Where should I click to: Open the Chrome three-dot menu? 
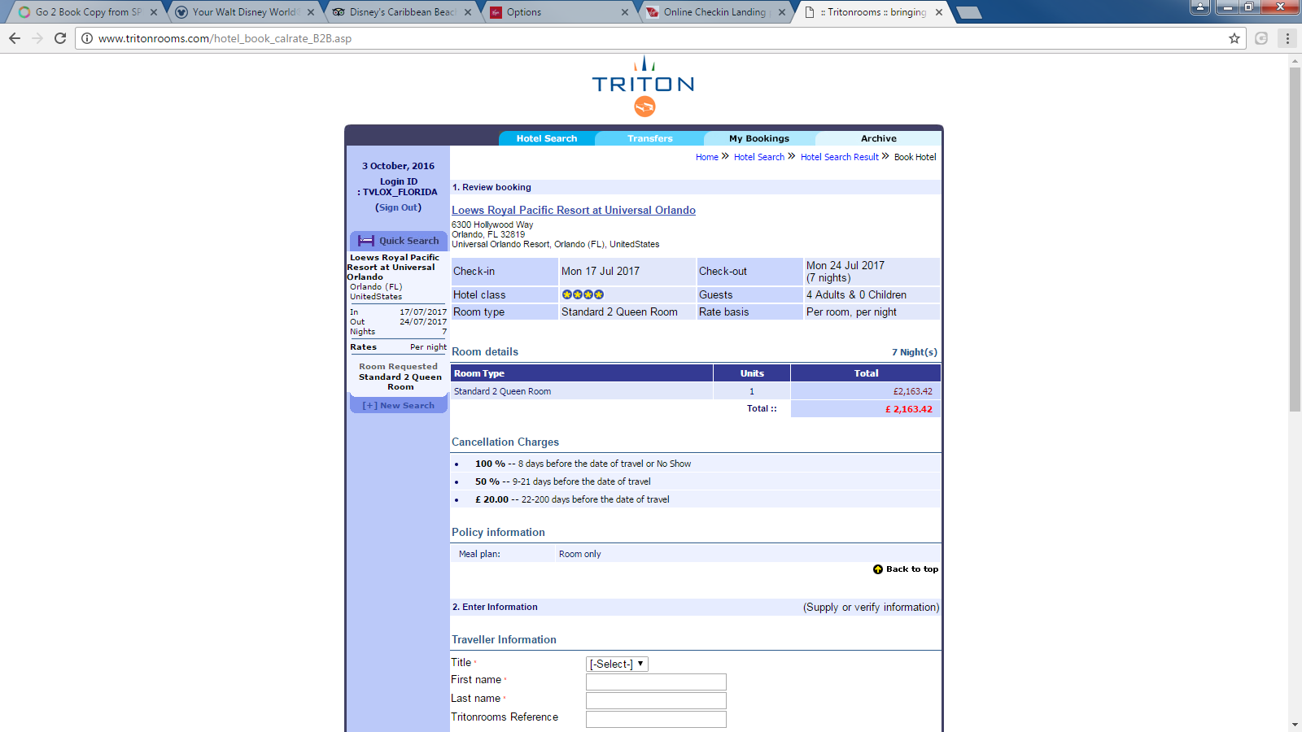[1287, 38]
